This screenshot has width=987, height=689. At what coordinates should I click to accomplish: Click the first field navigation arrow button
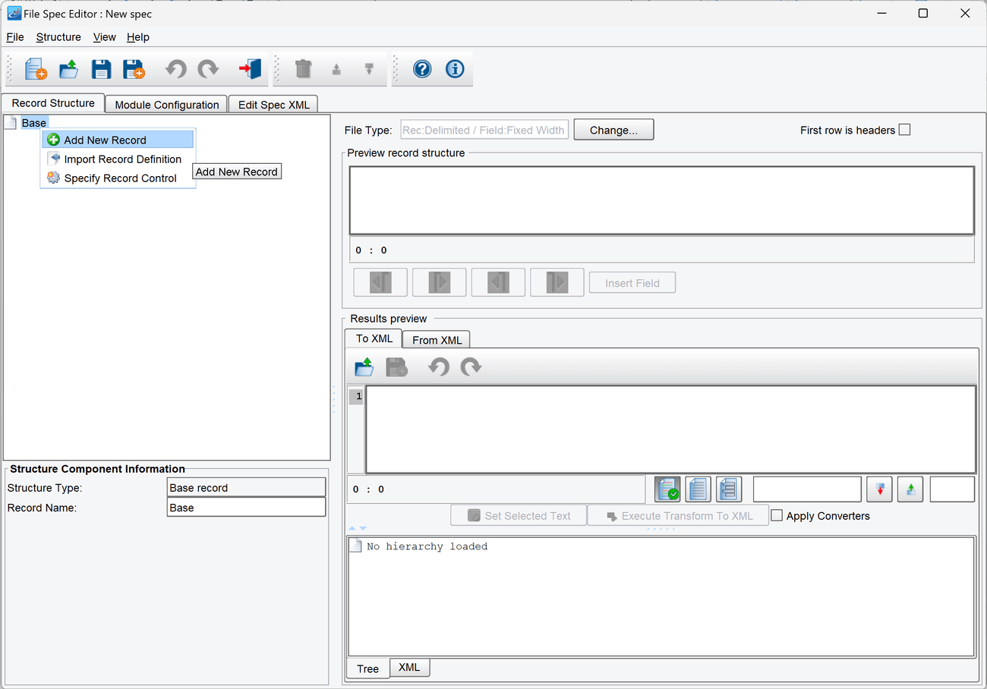click(x=380, y=282)
